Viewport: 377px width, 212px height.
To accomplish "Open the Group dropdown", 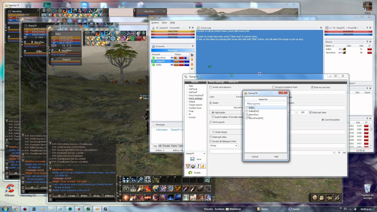I will coord(224,145).
